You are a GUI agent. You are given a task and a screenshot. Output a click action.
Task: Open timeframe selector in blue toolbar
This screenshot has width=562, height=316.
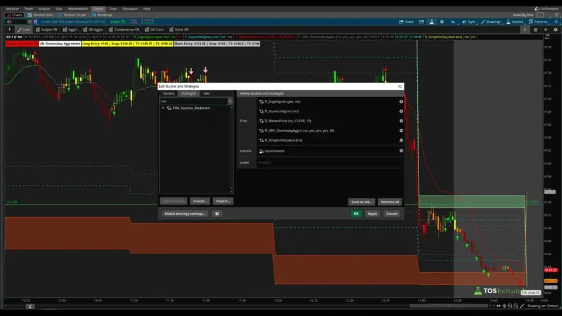(453, 22)
